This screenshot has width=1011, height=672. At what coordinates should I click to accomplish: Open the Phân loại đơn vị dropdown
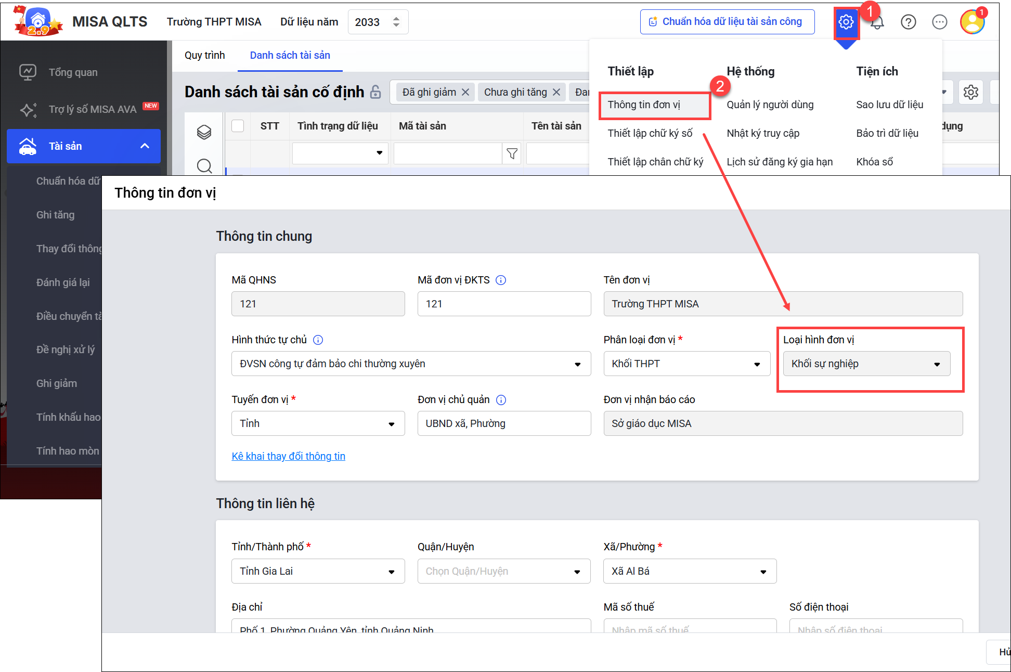686,364
